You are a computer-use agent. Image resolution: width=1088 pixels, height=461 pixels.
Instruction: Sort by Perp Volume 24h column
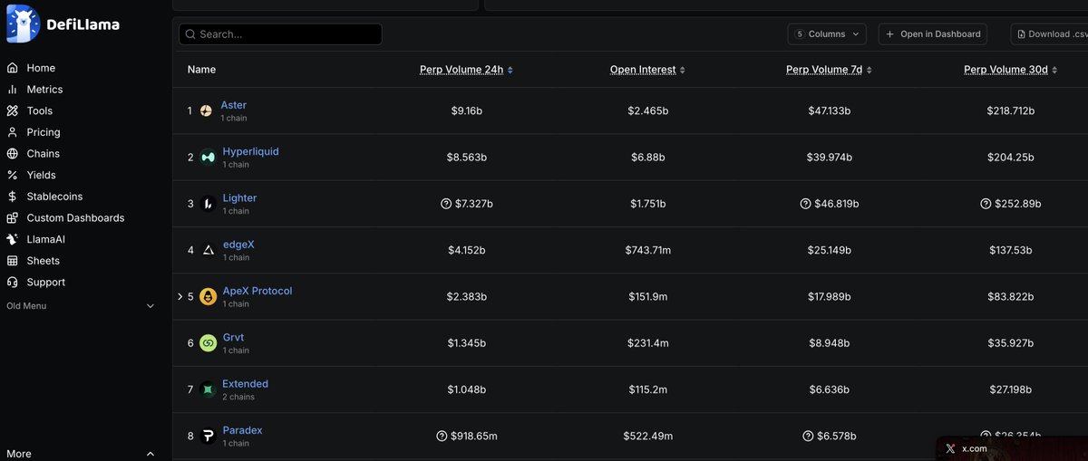coord(466,70)
